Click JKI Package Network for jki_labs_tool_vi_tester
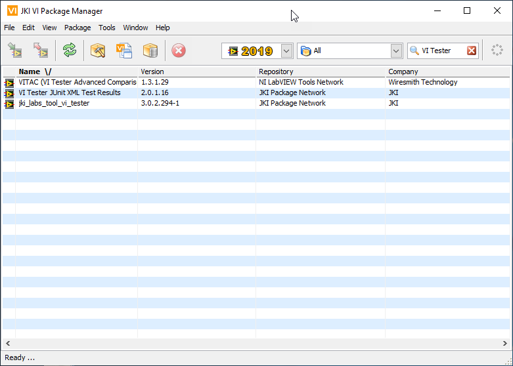The width and height of the screenshot is (513, 366). pyautogui.click(x=292, y=103)
